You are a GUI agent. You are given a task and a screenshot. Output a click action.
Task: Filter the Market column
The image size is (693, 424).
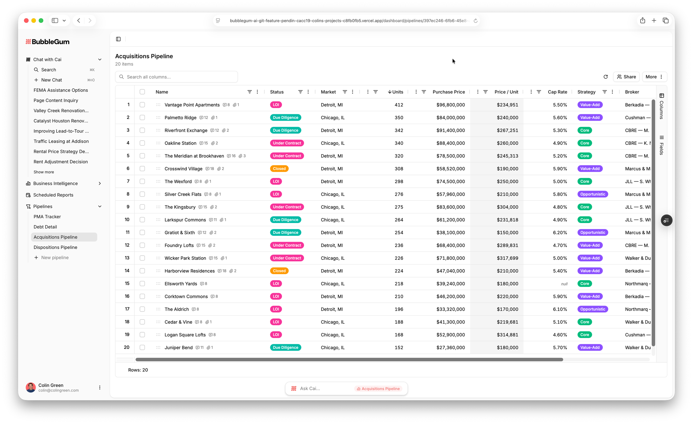coord(345,92)
